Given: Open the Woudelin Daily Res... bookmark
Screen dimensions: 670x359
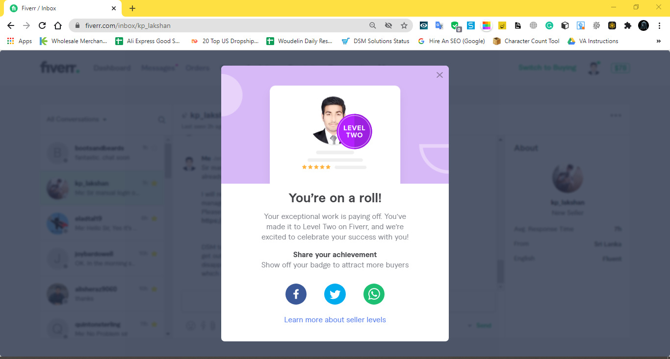Looking at the screenshot, I should point(299,41).
